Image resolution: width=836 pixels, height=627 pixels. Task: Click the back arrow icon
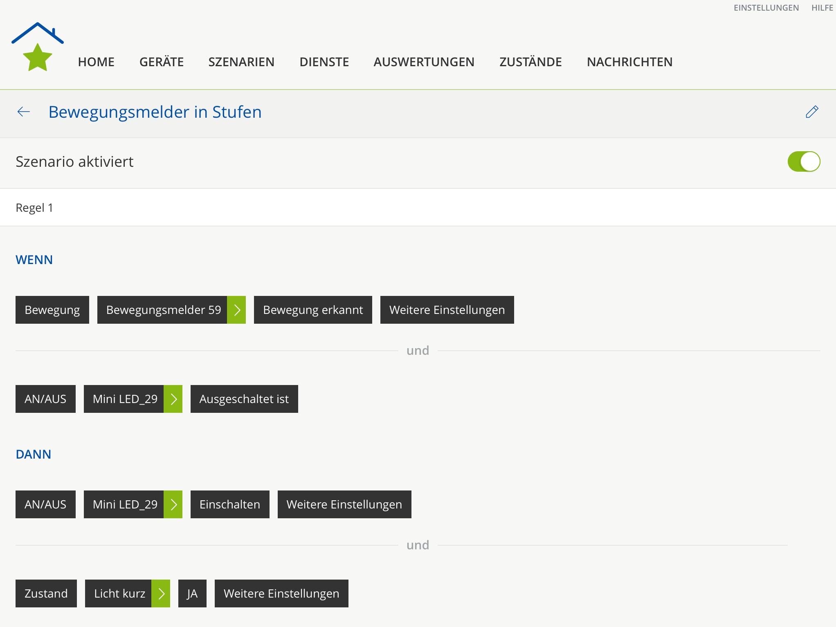coord(24,112)
